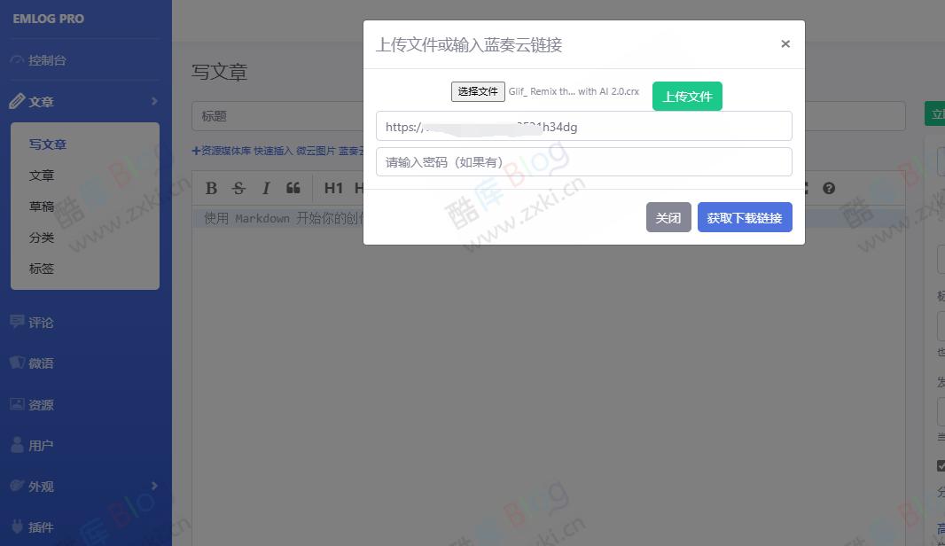Collapse the 文章 sidebar section chevron
945x546 pixels.
(x=153, y=101)
